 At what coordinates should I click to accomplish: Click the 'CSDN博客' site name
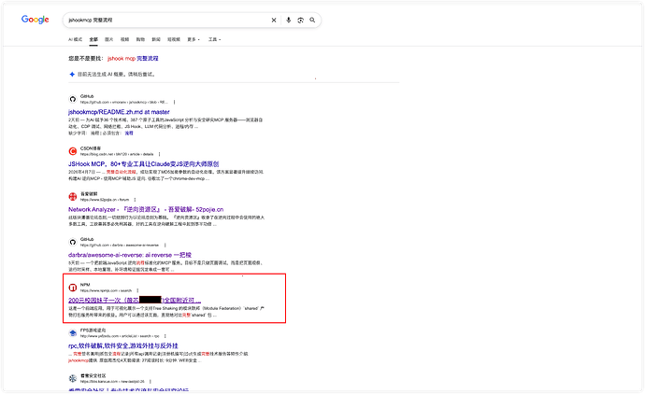(x=91, y=148)
